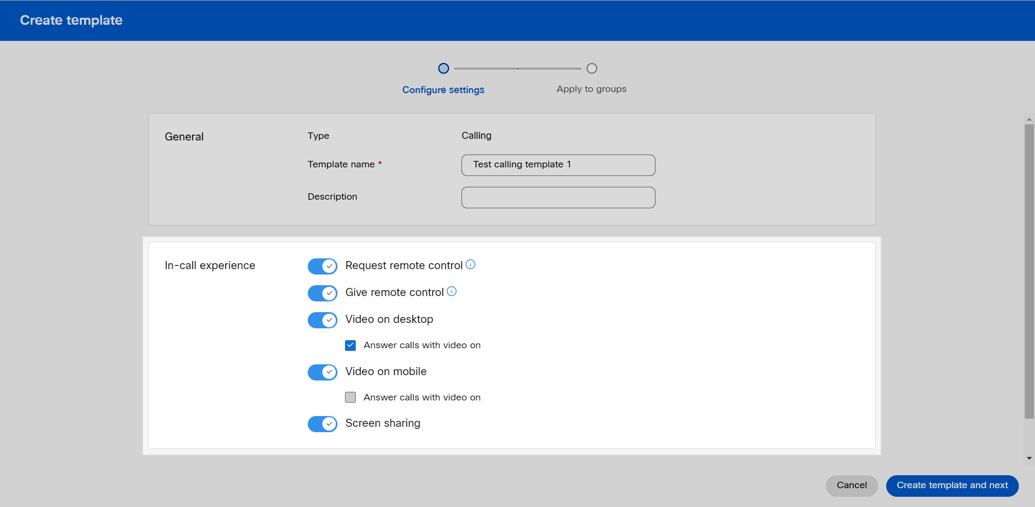Click the vertical scrollbar thumb
1035x507 pixels.
[x=1029, y=271]
